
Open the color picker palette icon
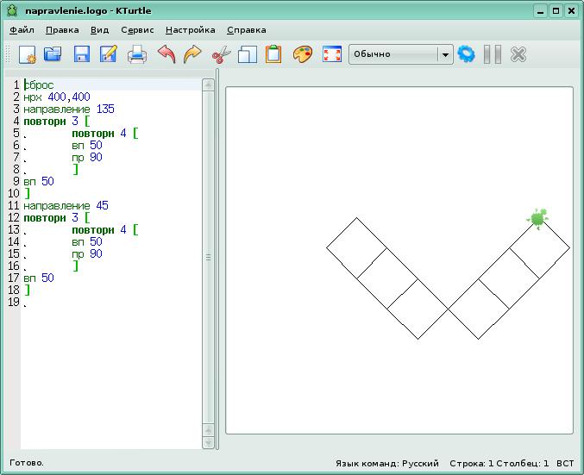(x=302, y=54)
